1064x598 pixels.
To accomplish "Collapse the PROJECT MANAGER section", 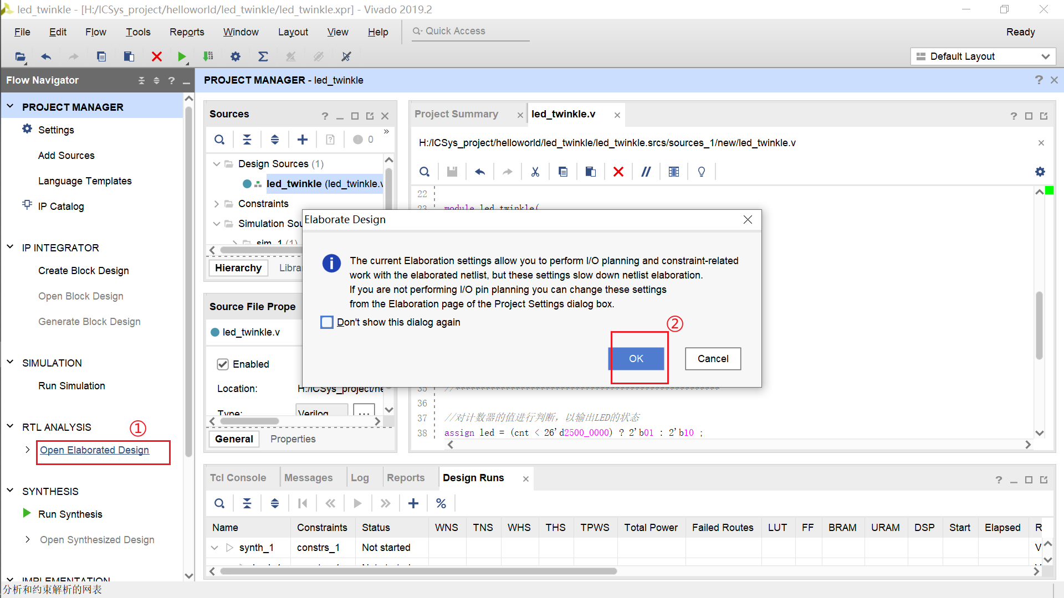I will click(x=10, y=107).
